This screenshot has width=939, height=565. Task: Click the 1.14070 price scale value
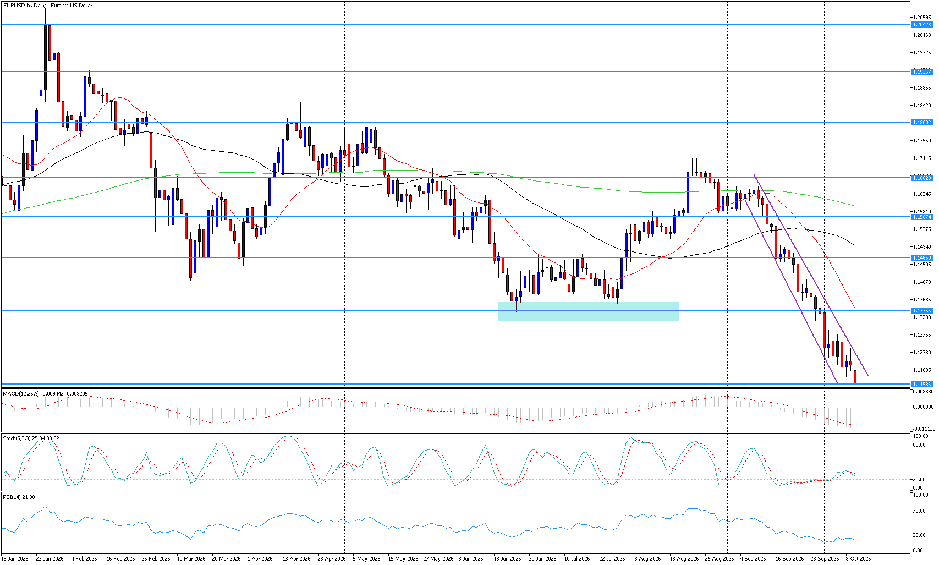click(922, 282)
